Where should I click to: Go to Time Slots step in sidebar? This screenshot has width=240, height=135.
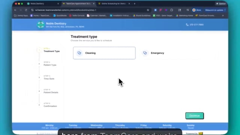(49, 78)
